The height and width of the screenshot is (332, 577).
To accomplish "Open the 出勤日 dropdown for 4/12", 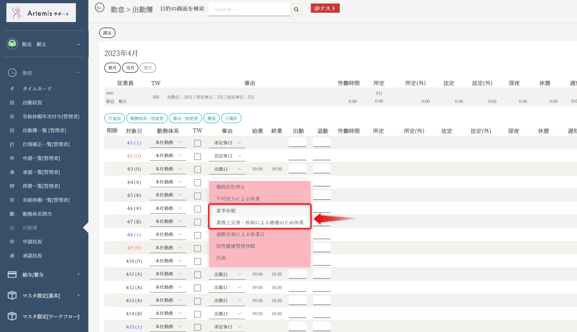I will (227, 287).
